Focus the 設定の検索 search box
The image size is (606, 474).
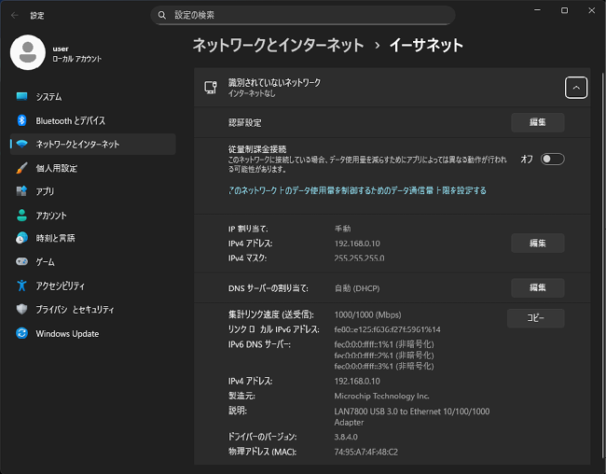[x=303, y=15]
